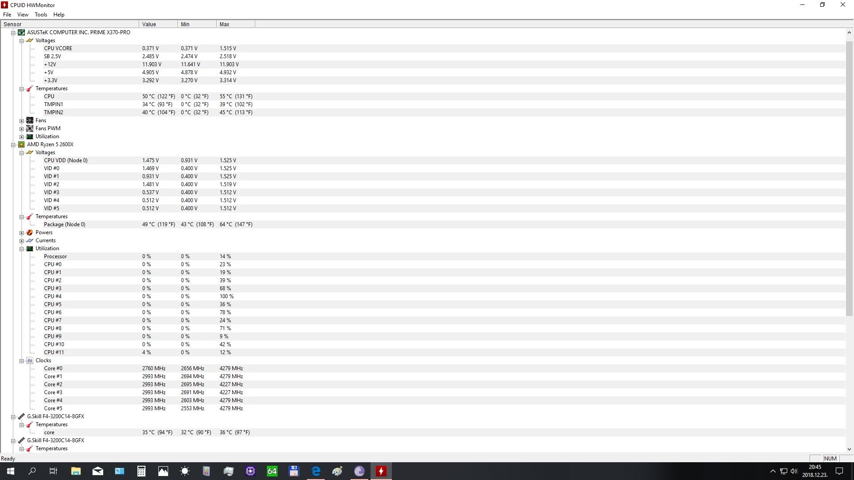Screen dimensions: 854x480
Task: Expand the Powers node
Action: (x=21, y=233)
